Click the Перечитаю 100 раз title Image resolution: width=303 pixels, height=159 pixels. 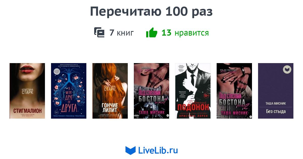click(151, 12)
